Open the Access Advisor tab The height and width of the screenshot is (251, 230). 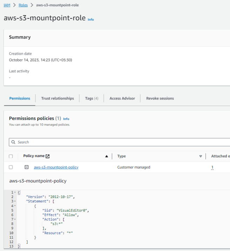click(122, 99)
